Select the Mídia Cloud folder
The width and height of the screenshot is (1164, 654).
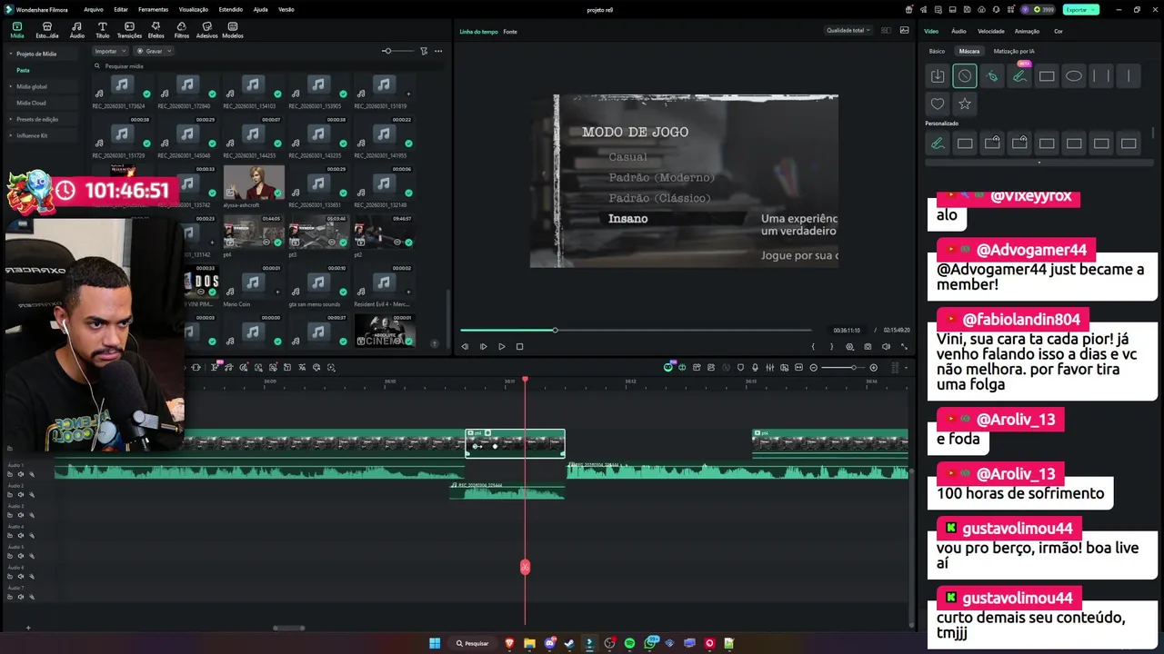[31, 103]
